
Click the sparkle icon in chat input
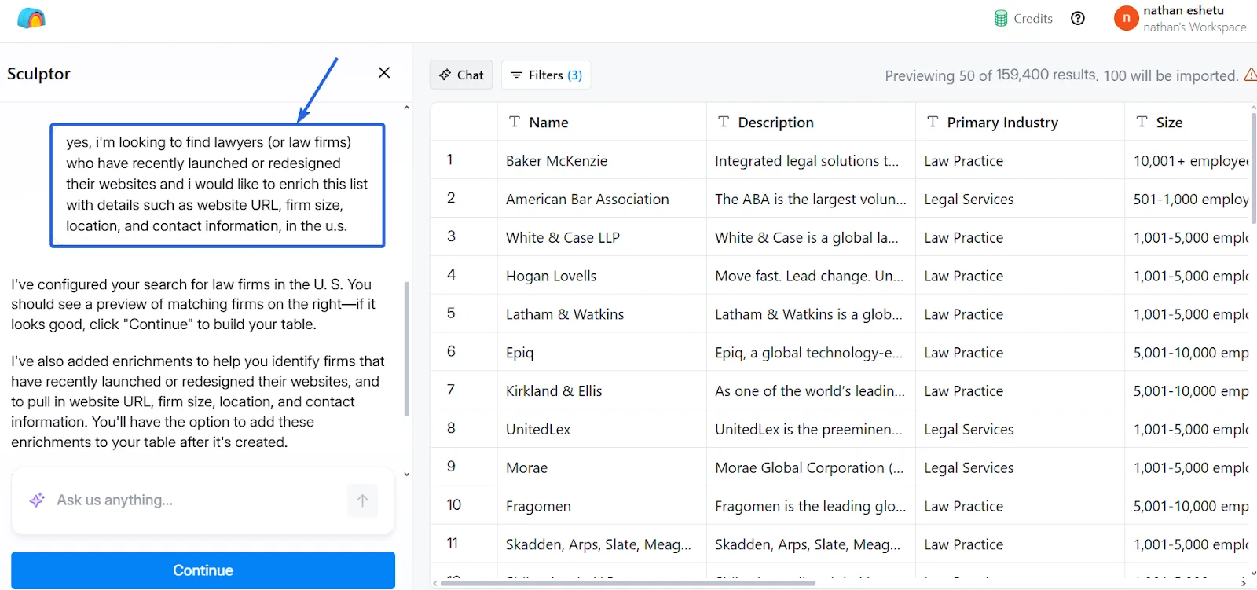[37, 500]
